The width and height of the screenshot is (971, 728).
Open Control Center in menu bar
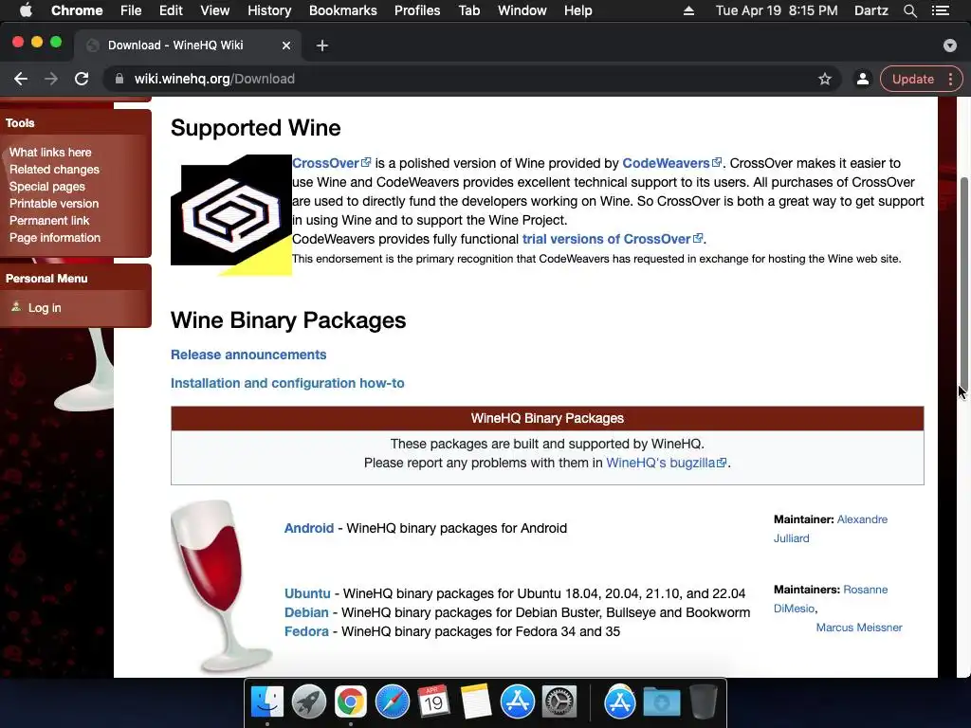point(940,10)
